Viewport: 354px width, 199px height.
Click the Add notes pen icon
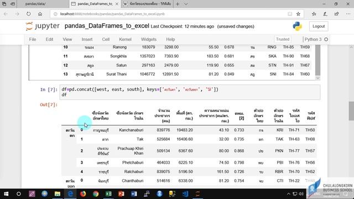[x=325, y=14]
